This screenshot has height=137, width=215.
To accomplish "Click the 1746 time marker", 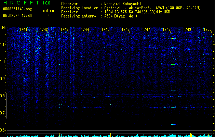I will 125,29.
